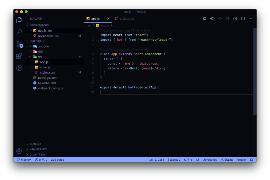This screenshot has width=270, height=180.
Task: Open the More Actions ellipsis menu
Action: [x=250, y=18]
